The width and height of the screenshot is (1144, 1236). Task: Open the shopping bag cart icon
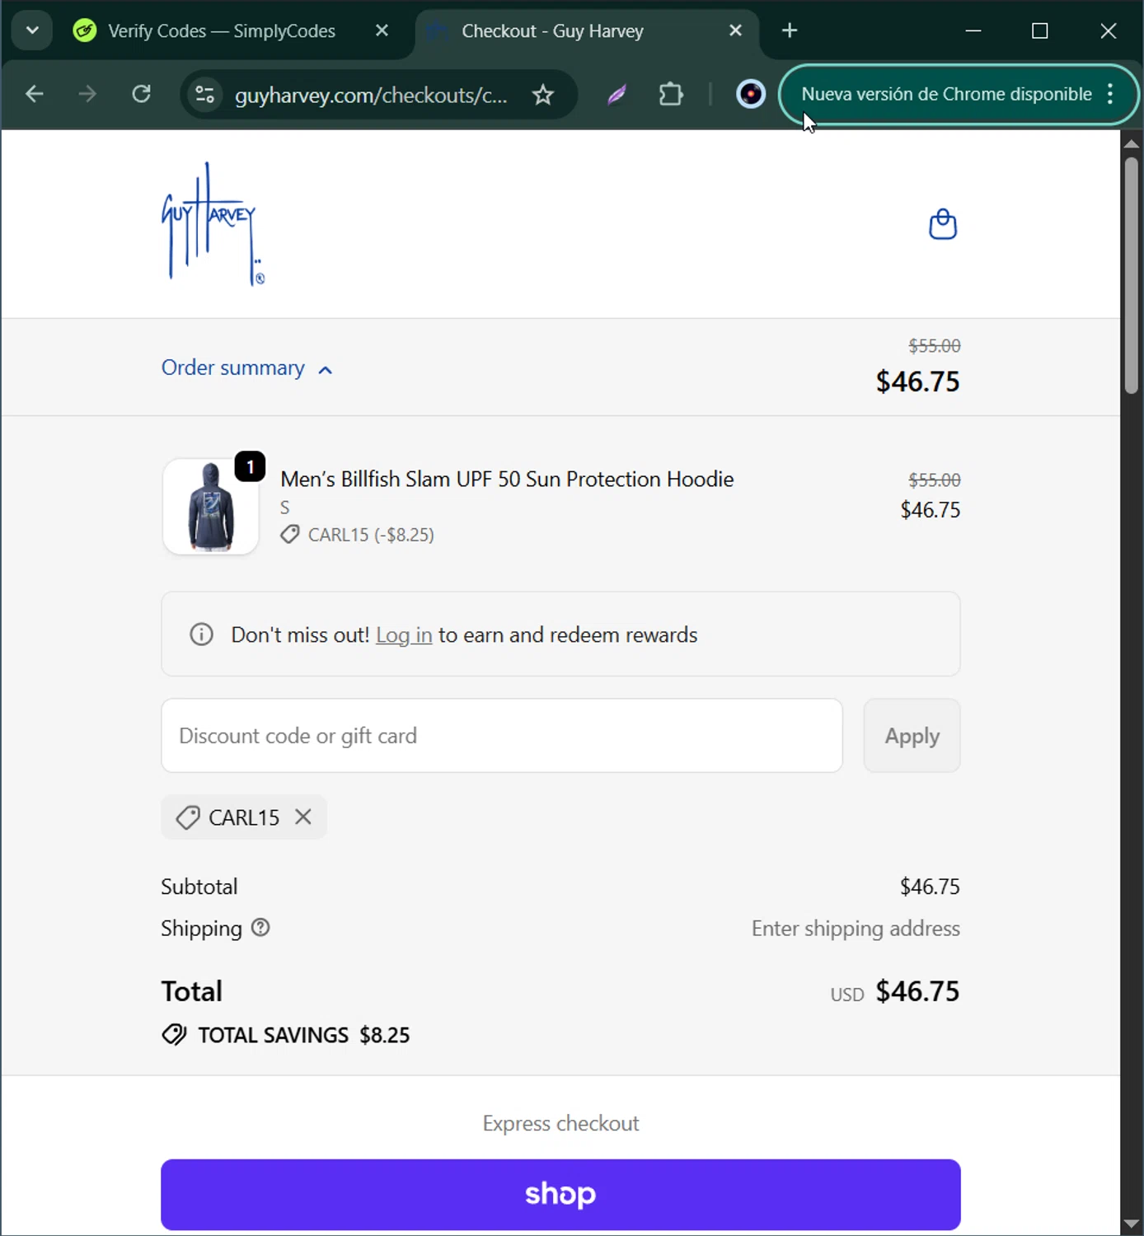(943, 224)
